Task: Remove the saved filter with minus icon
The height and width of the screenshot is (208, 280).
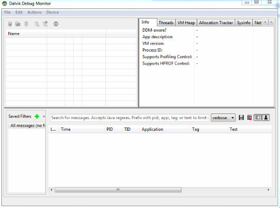Action: pyautogui.click(x=44, y=116)
